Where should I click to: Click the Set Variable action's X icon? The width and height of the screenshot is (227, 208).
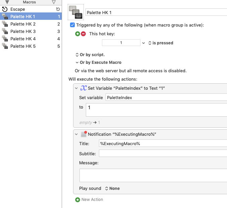click(83, 88)
